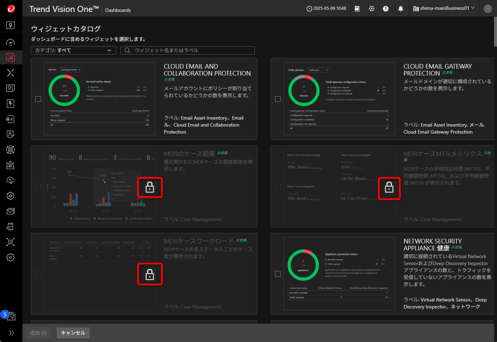Click the Dashboards breadcrumb label
This screenshot has width=497, height=342.
tap(118, 10)
